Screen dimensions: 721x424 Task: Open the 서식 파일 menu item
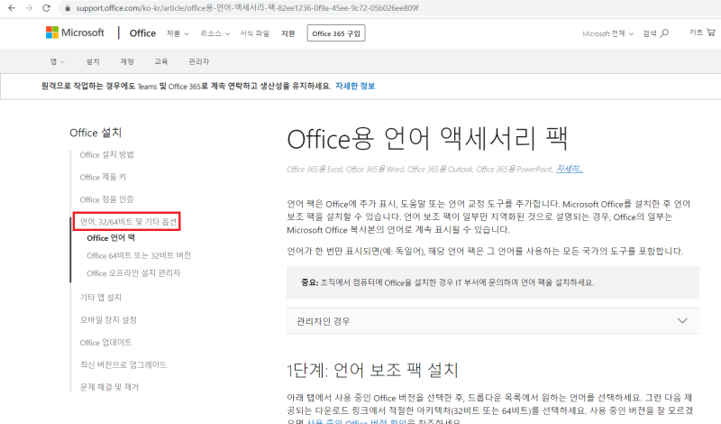pyautogui.click(x=254, y=33)
